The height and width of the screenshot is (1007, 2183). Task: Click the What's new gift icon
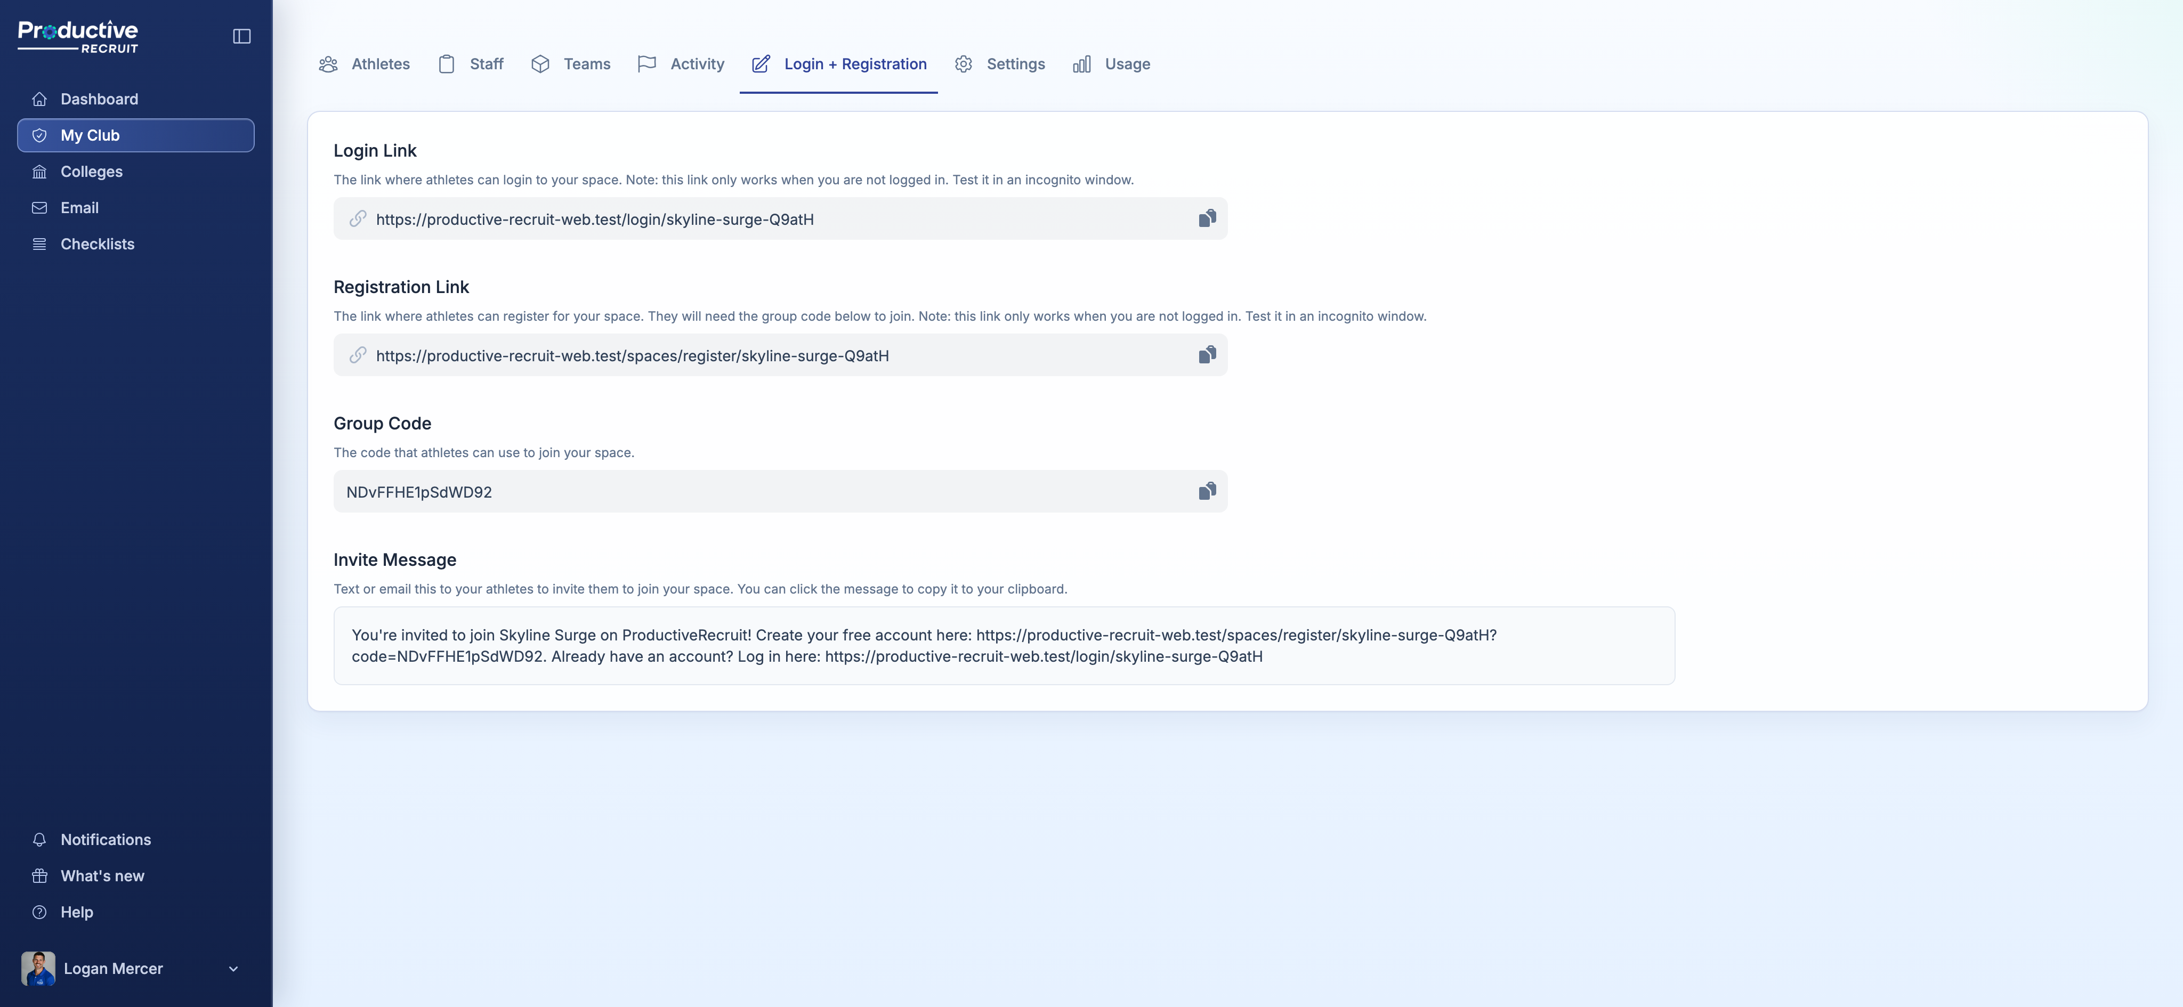pos(39,876)
